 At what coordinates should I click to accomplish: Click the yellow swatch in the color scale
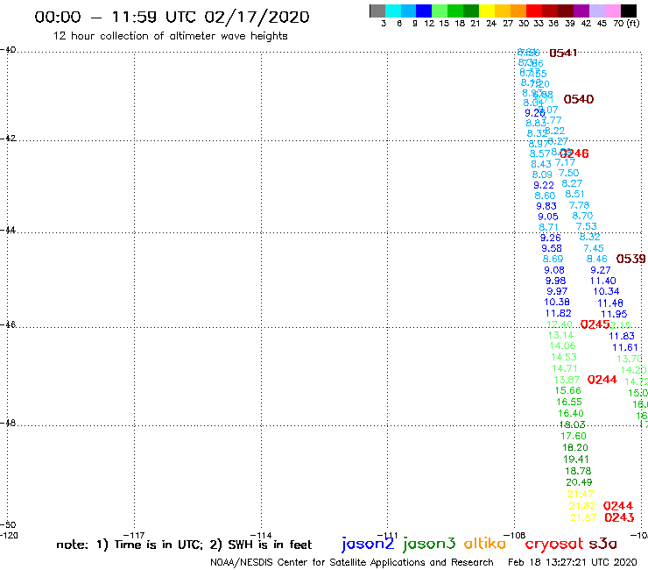tap(487, 11)
